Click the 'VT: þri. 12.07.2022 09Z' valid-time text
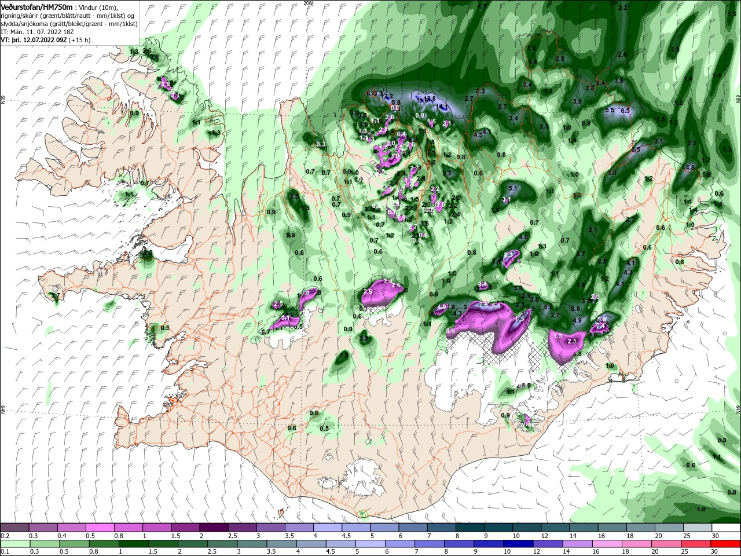The width and height of the screenshot is (741, 556). pyautogui.click(x=34, y=41)
